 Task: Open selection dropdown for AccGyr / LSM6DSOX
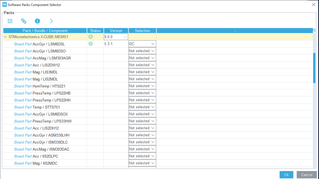(142, 114)
